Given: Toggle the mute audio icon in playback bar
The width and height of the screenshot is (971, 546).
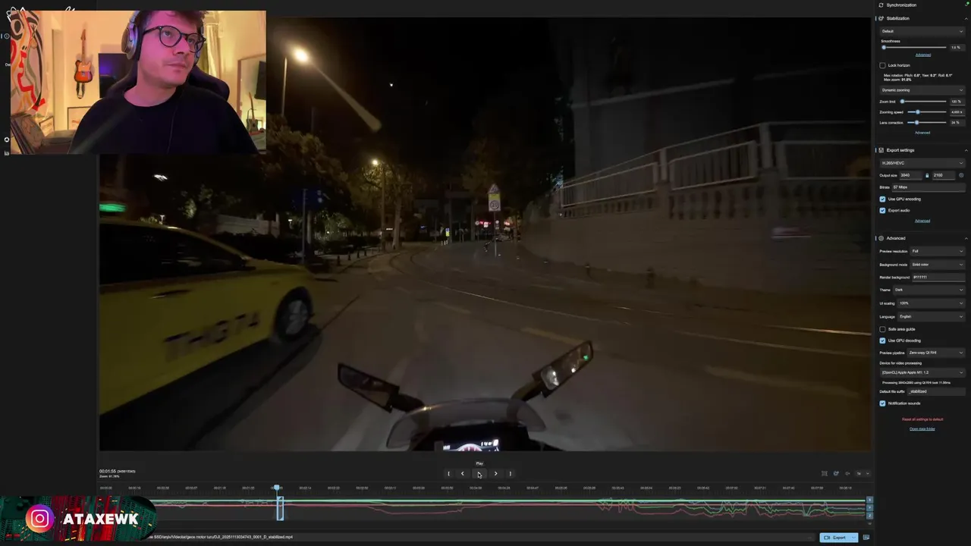Looking at the screenshot, I should click(x=847, y=474).
